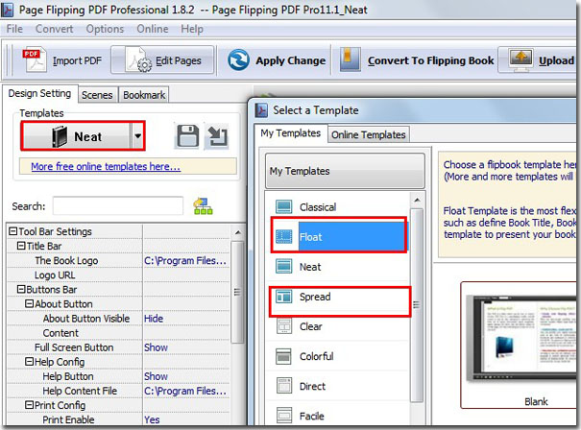Open the Online menu
581x430 pixels.
click(153, 29)
